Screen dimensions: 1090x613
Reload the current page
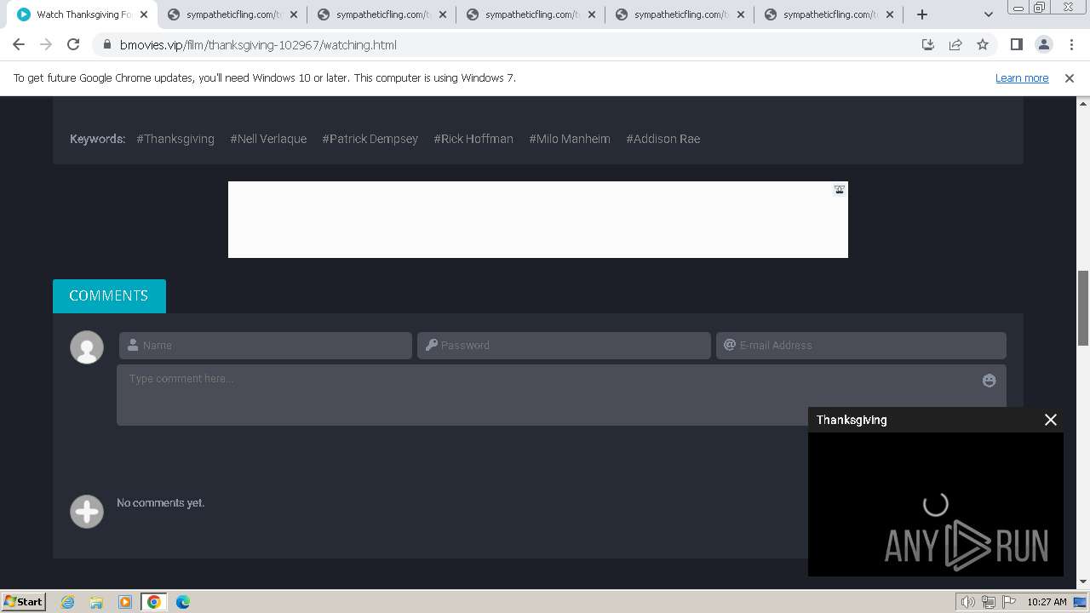coord(73,45)
